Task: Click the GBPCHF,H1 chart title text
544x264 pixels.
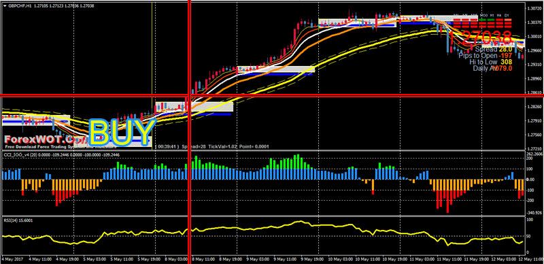Action: pyautogui.click(x=20, y=5)
